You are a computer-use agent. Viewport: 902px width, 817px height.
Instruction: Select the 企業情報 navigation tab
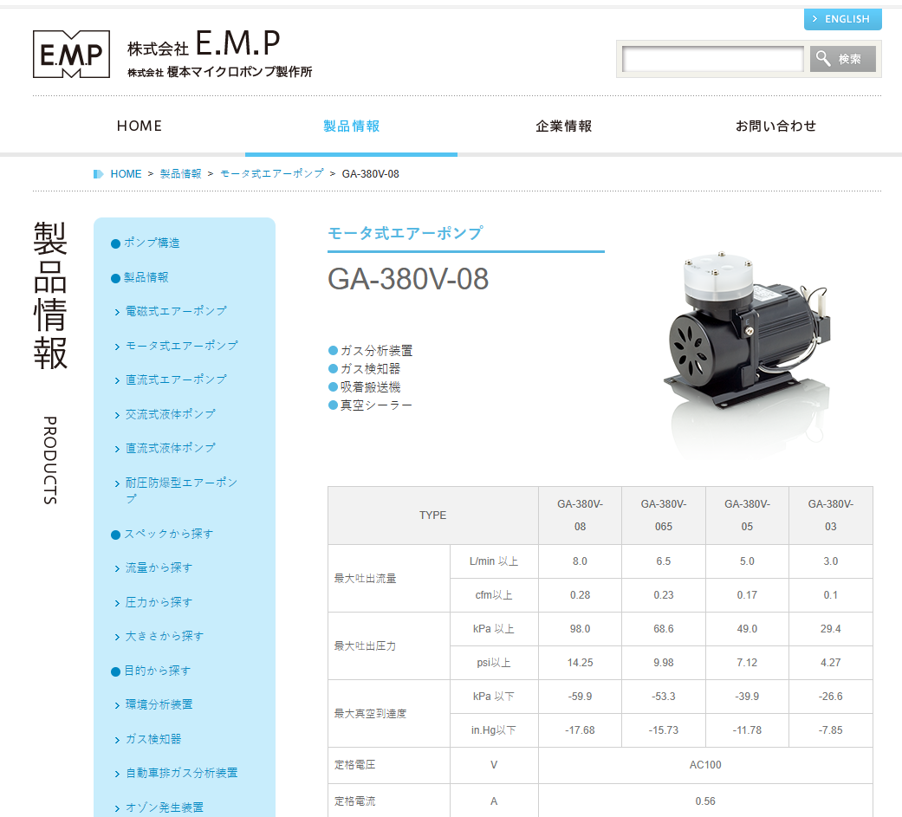click(562, 125)
